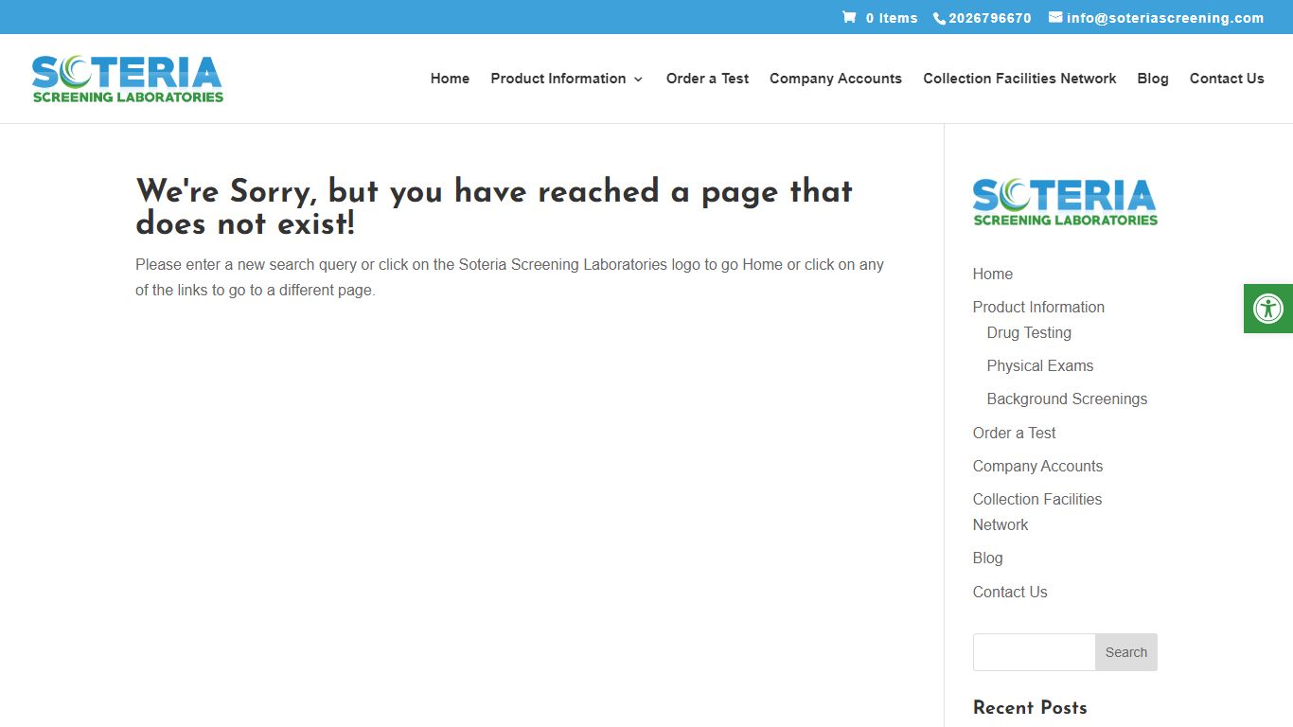Select Order a Test in top navigation
This screenshot has width=1293, height=727.
click(707, 79)
